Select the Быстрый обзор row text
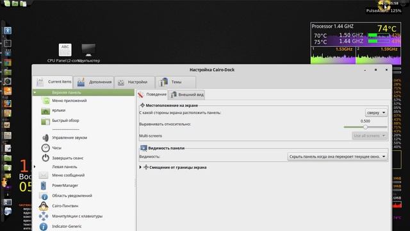The image size is (410, 231). (x=65, y=121)
